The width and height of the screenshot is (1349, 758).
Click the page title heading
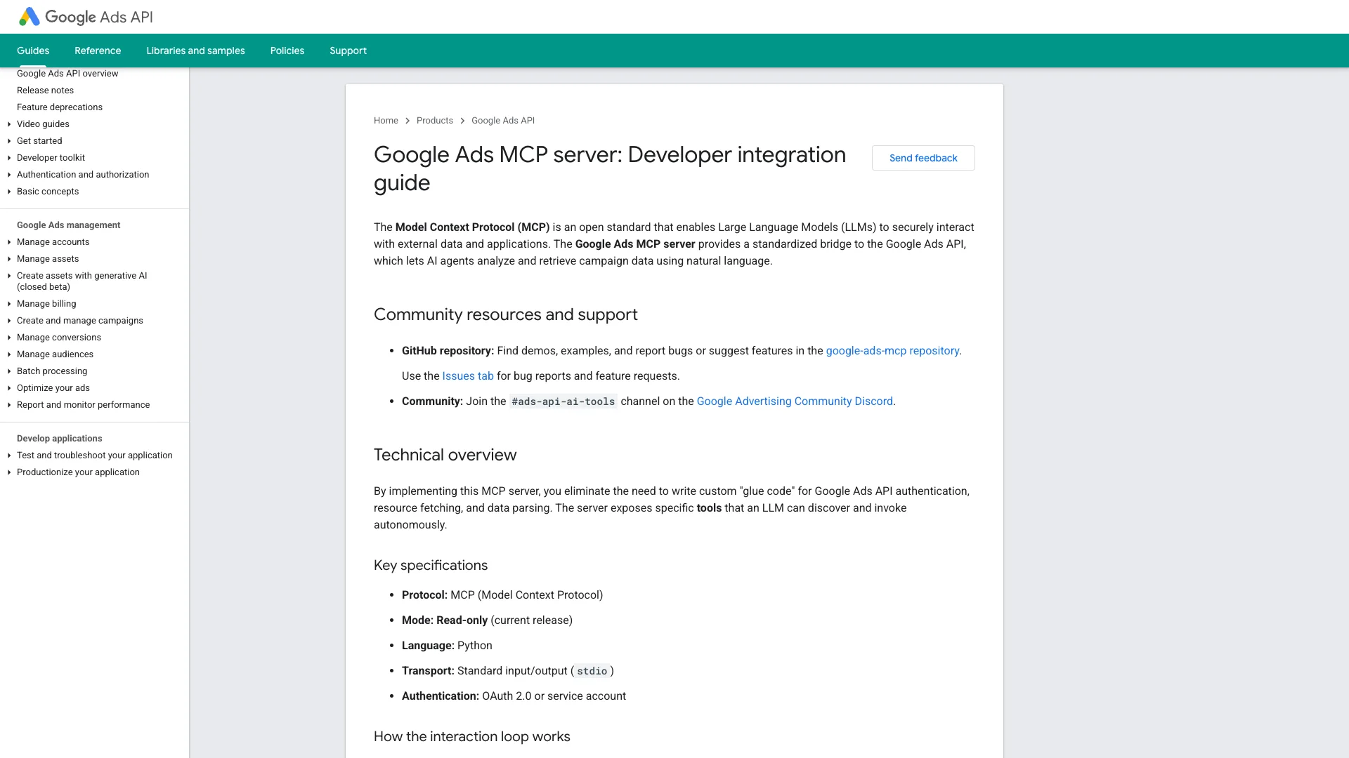click(610, 168)
